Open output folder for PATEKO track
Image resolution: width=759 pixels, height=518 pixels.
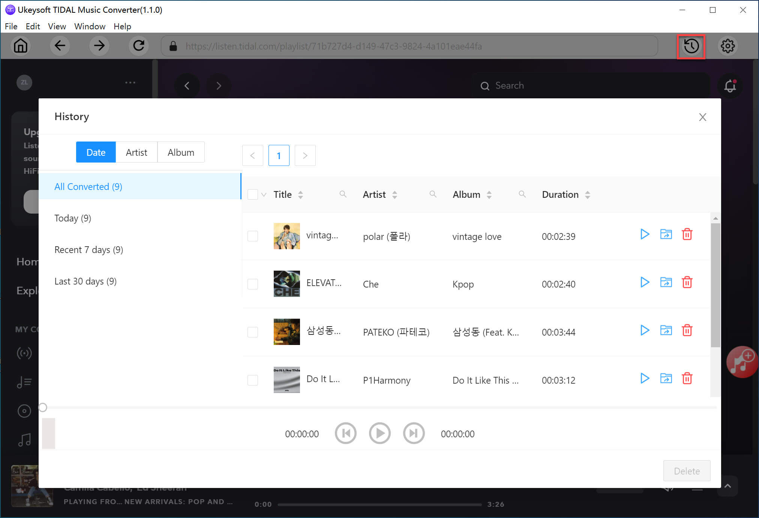(666, 330)
